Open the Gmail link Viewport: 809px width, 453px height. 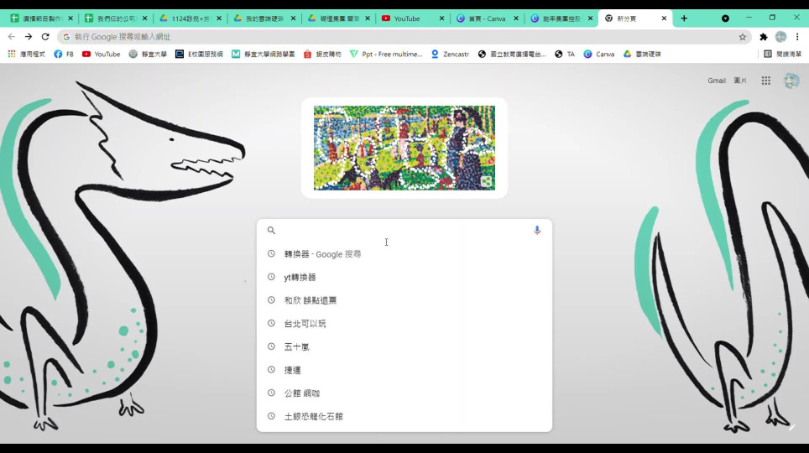[x=716, y=81]
